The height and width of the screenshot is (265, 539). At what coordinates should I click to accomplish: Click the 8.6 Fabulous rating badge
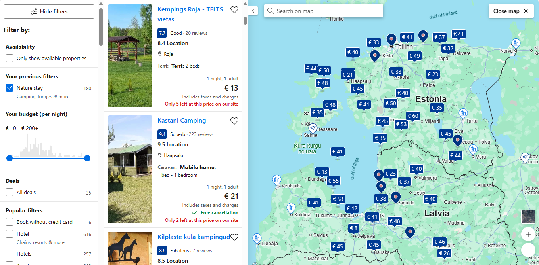point(162,250)
